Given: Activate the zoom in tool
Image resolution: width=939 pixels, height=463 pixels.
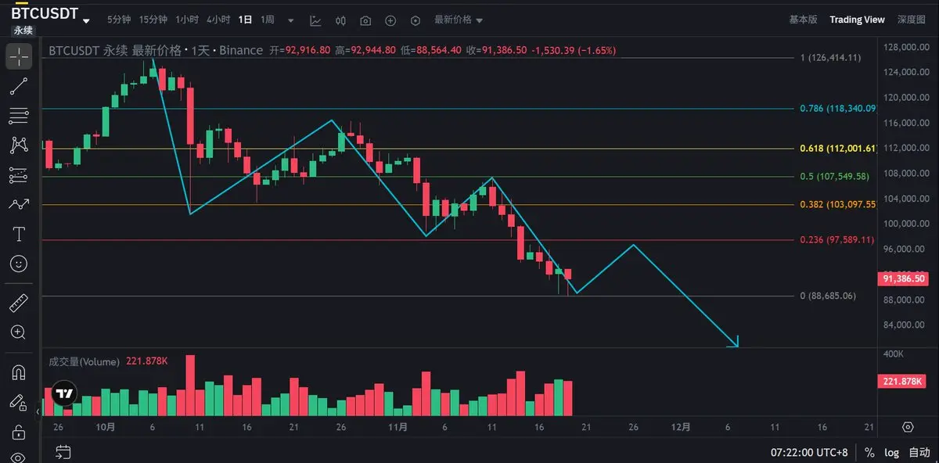Looking at the screenshot, I should tap(19, 332).
